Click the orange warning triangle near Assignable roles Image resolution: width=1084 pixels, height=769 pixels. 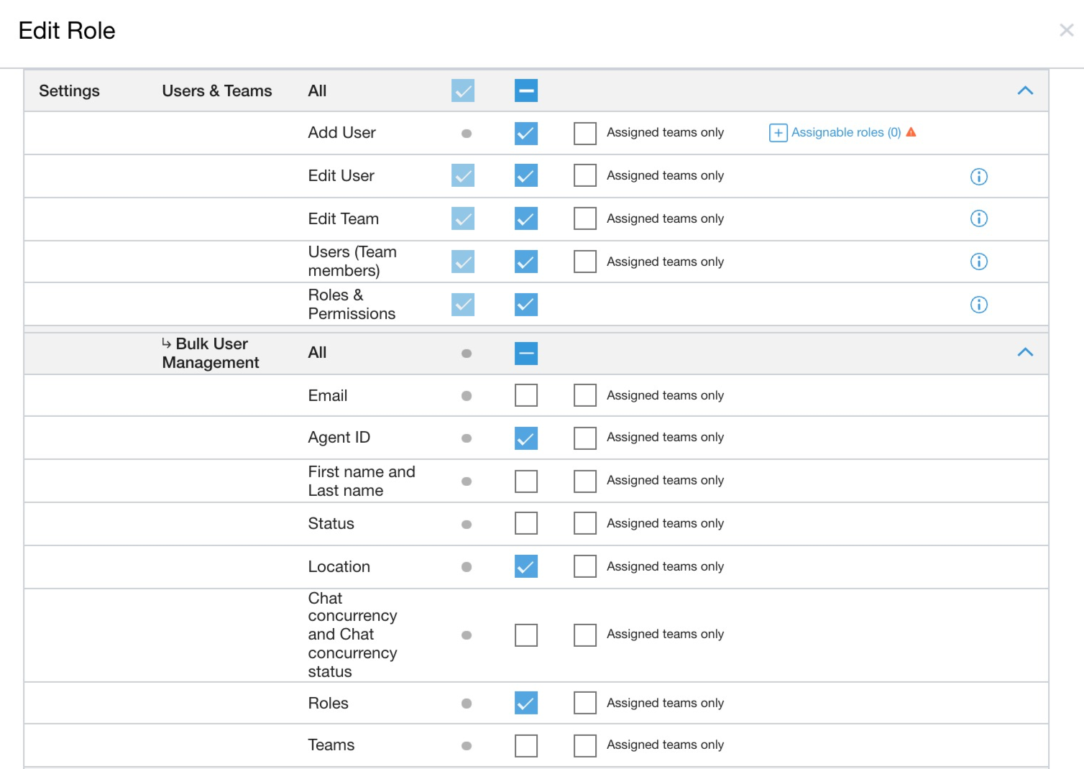point(911,132)
